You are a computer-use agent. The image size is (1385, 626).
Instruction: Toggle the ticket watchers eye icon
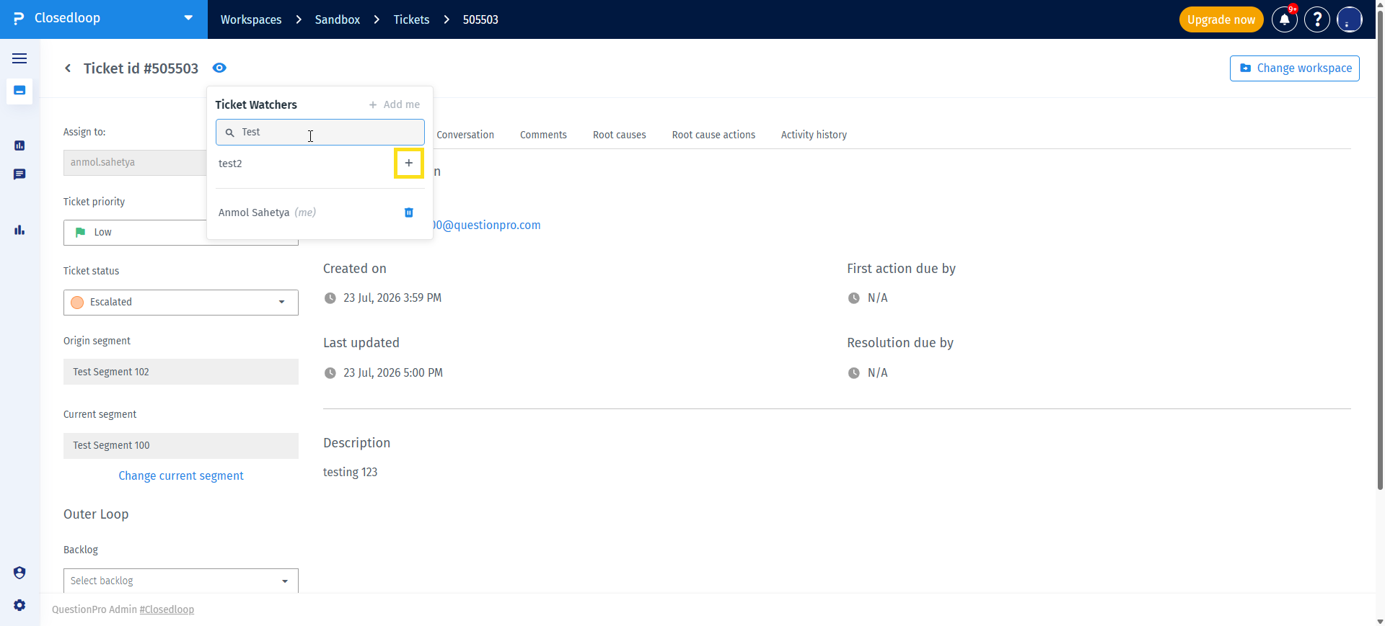(219, 68)
